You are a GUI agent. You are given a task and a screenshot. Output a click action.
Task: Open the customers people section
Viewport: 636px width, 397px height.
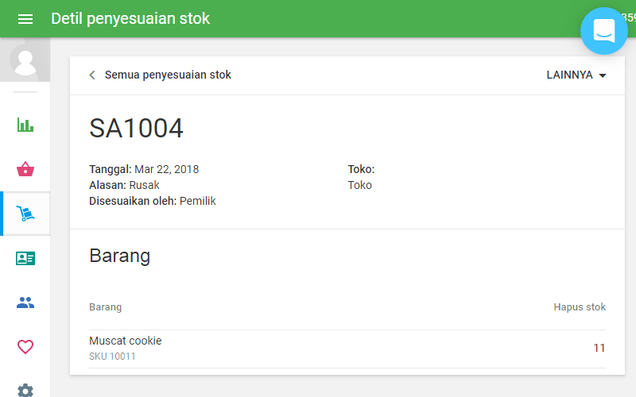point(25,303)
